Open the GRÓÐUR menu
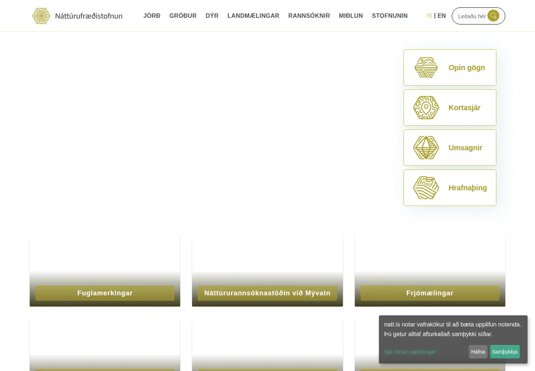 [183, 16]
